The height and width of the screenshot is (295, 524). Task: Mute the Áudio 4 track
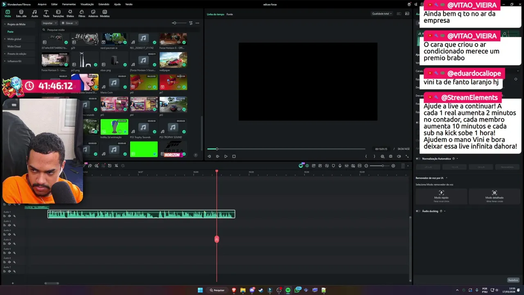[x=9, y=243]
